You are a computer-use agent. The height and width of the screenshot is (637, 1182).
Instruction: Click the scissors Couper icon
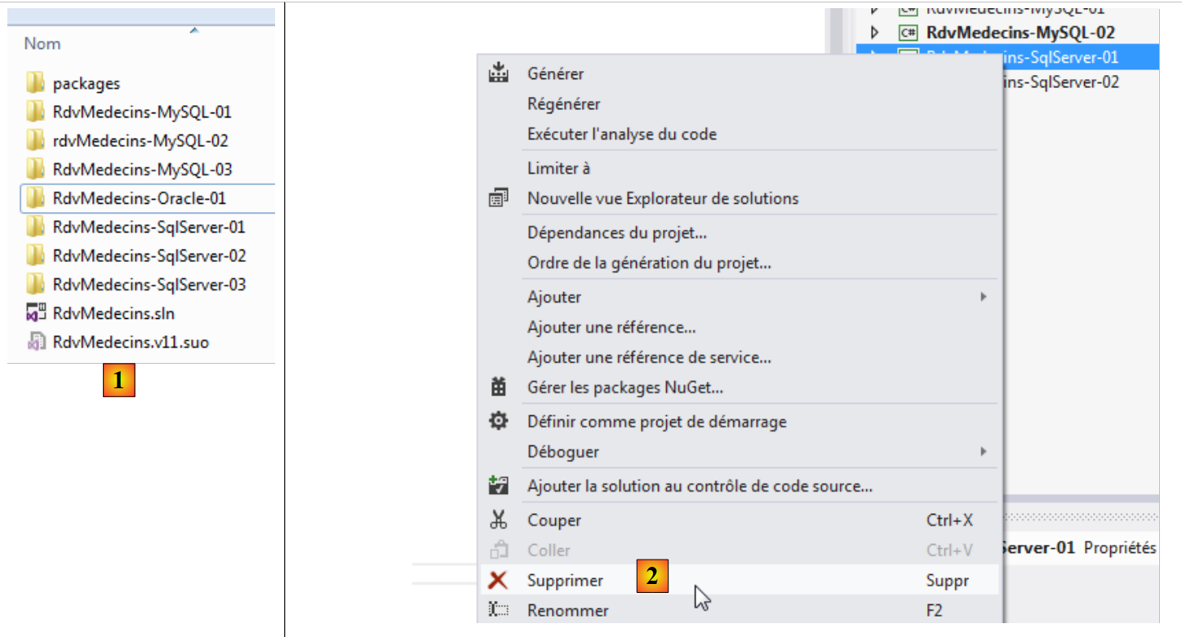pos(498,520)
